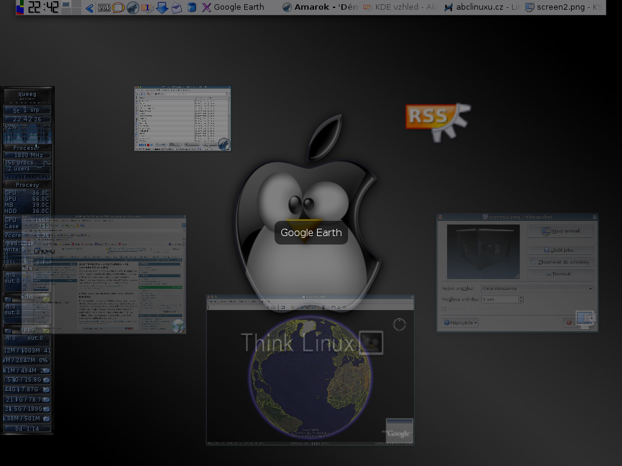622x466 pixels.
Task: Click the 'Uložit jako...' button in KSnapshot
Action: pyautogui.click(x=561, y=250)
